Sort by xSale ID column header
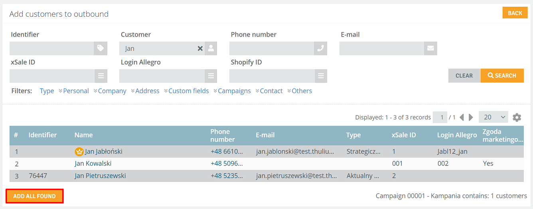The height and width of the screenshot is (209, 533). [404, 135]
